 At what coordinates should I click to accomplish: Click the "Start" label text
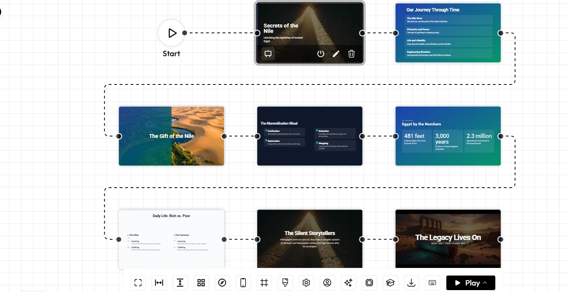(x=171, y=54)
